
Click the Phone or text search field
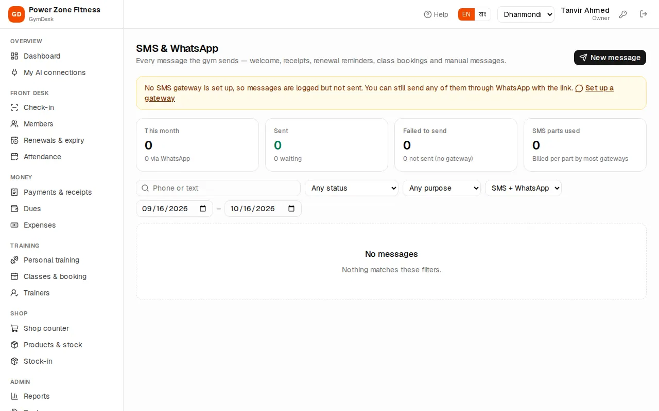[x=218, y=188]
